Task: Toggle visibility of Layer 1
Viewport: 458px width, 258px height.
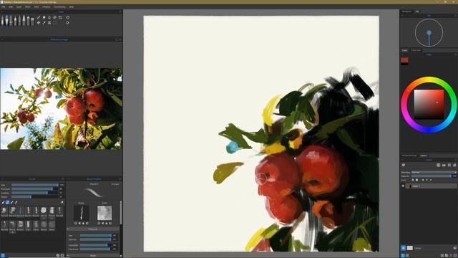Action: [x=403, y=186]
